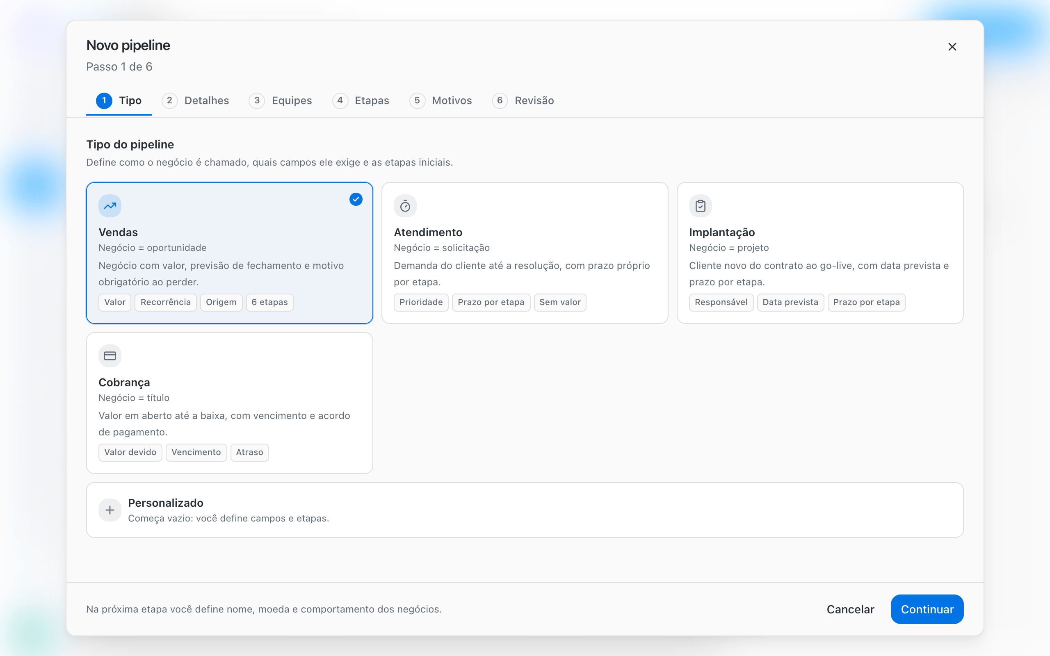Click the Cancelar button
The width and height of the screenshot is (1050, 656).
tap(850, 609)
